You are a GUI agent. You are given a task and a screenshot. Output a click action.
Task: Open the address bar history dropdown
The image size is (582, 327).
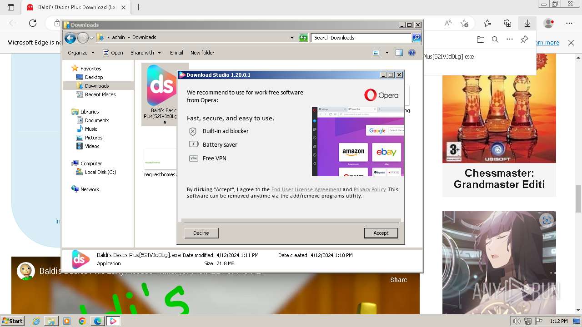[292, 38]
